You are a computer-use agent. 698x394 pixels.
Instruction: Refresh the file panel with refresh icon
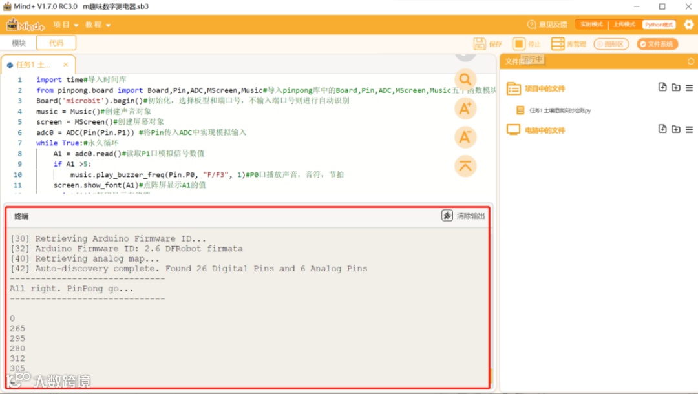(x=690, y=61)
